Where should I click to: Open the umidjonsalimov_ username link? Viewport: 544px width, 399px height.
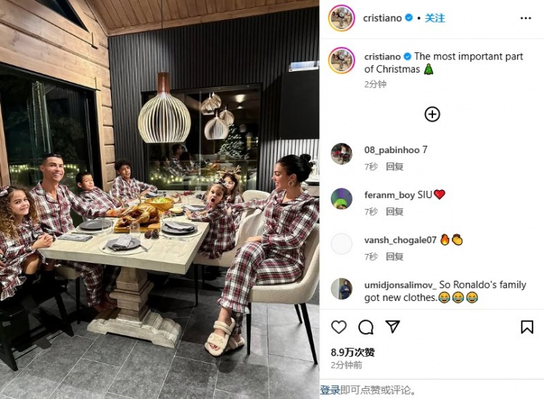[400, 285]
